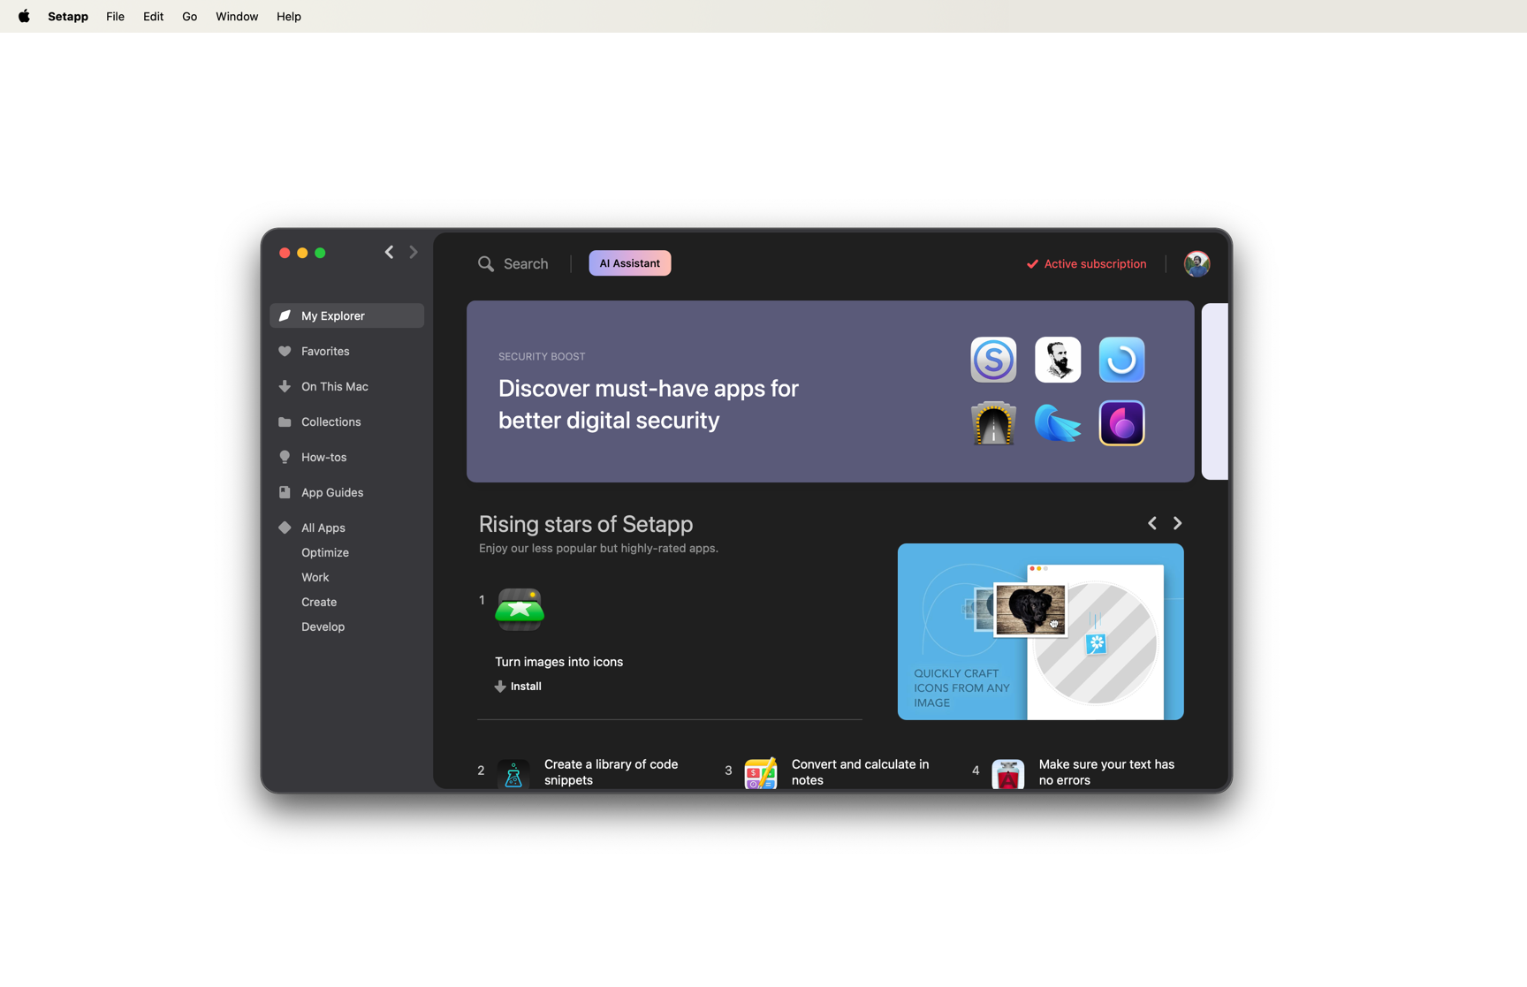
Task: Select the Create category
Action: point(319,602)
